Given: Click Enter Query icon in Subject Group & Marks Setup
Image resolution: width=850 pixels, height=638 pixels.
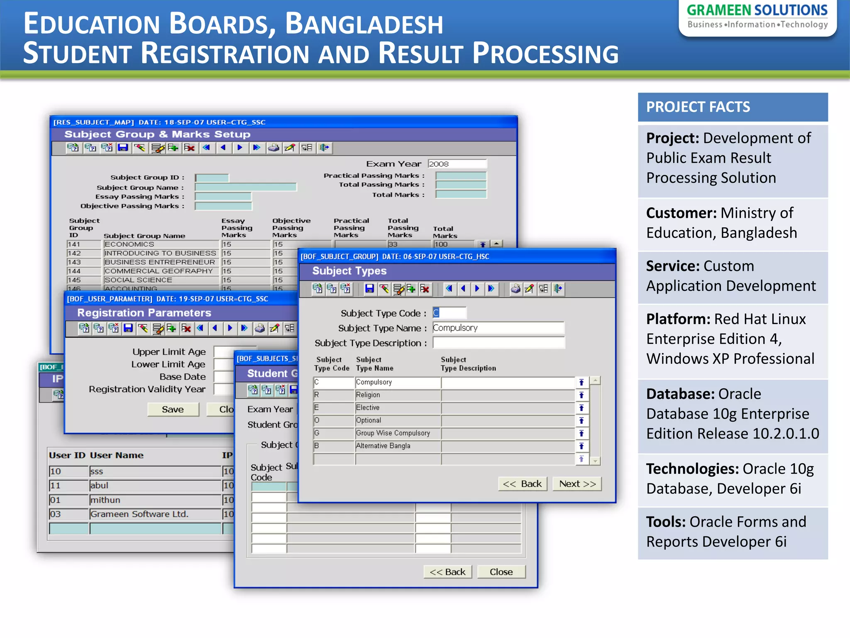Looking at the screenshot, I should (73, 148).
